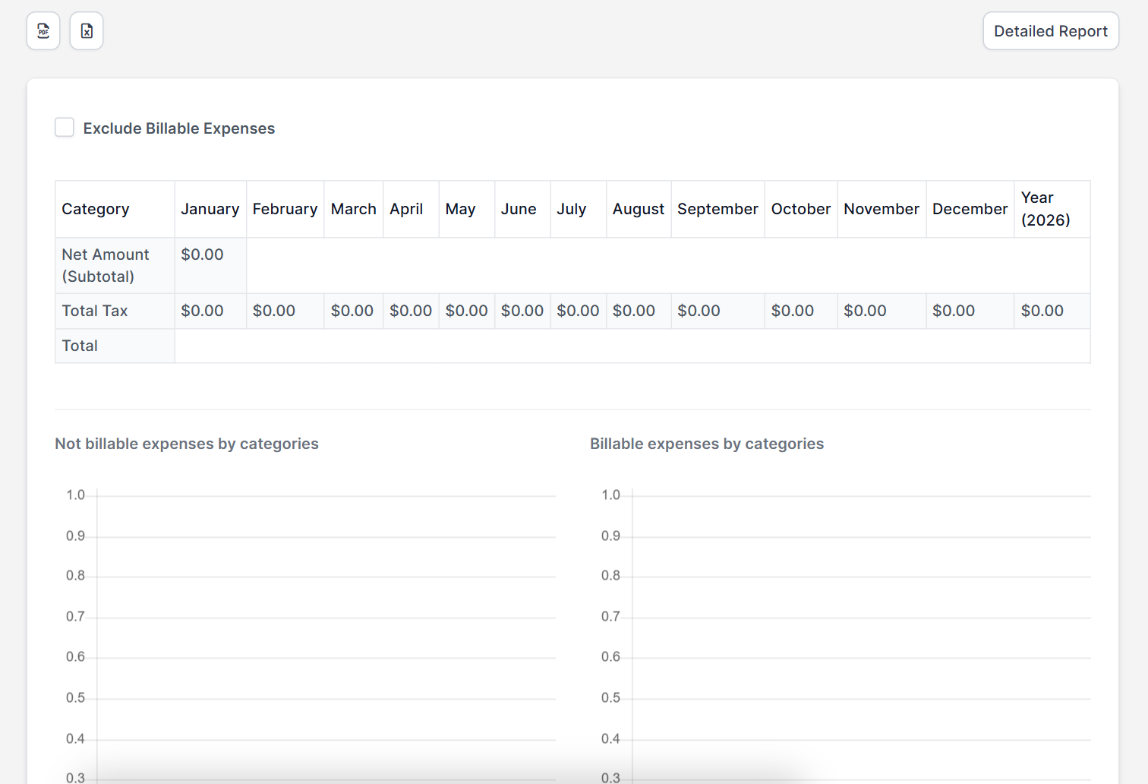Click the 'Billable expenses by categories' heading
This screenshot has width=1148, height=784.
pyautogui.click(x=707, y=444)
